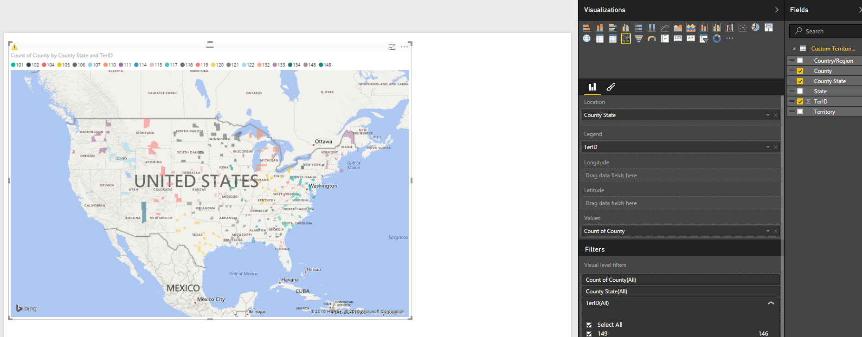This screenshot has width=862, height=337.
Task: Select the line chart visualization
Action: click(665, 27)
